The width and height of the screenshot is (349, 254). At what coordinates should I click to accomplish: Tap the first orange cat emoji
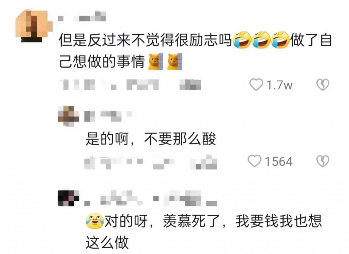156,61
